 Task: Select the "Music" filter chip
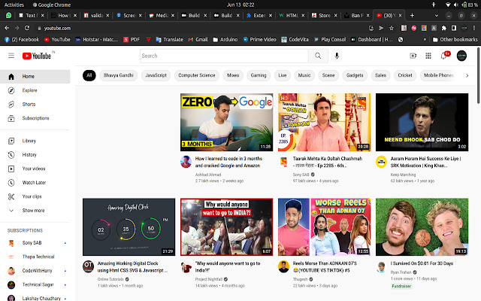304,75
